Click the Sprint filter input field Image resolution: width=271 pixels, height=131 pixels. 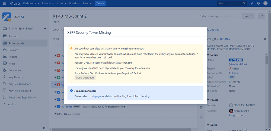pyautogui.click(x=66, y=22)
